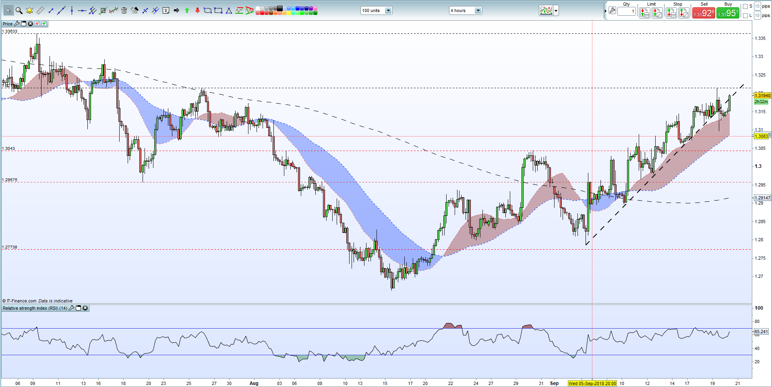The image size is (772, 387).
Task: Choose the red triangle pattern tool
Action: tap(250, 10)
